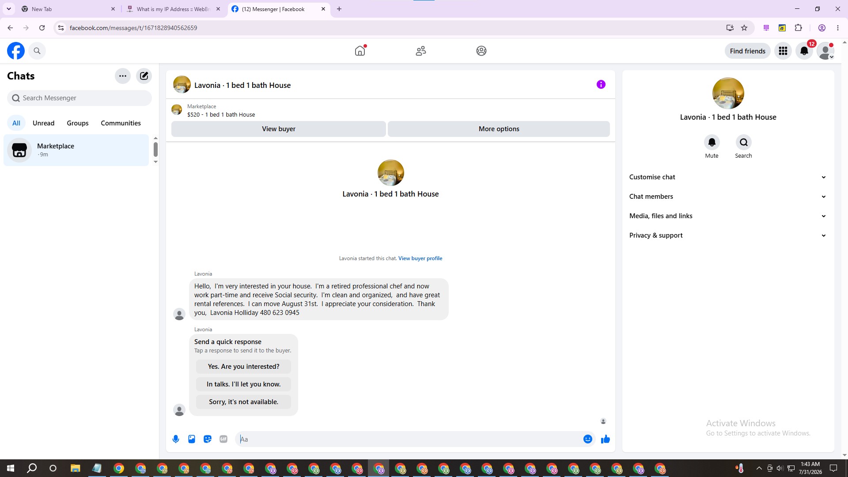The image size is (848, 477).
Task: Send quick reply 'In talks. I'll let you know.'
Action: tap(243, 384)
